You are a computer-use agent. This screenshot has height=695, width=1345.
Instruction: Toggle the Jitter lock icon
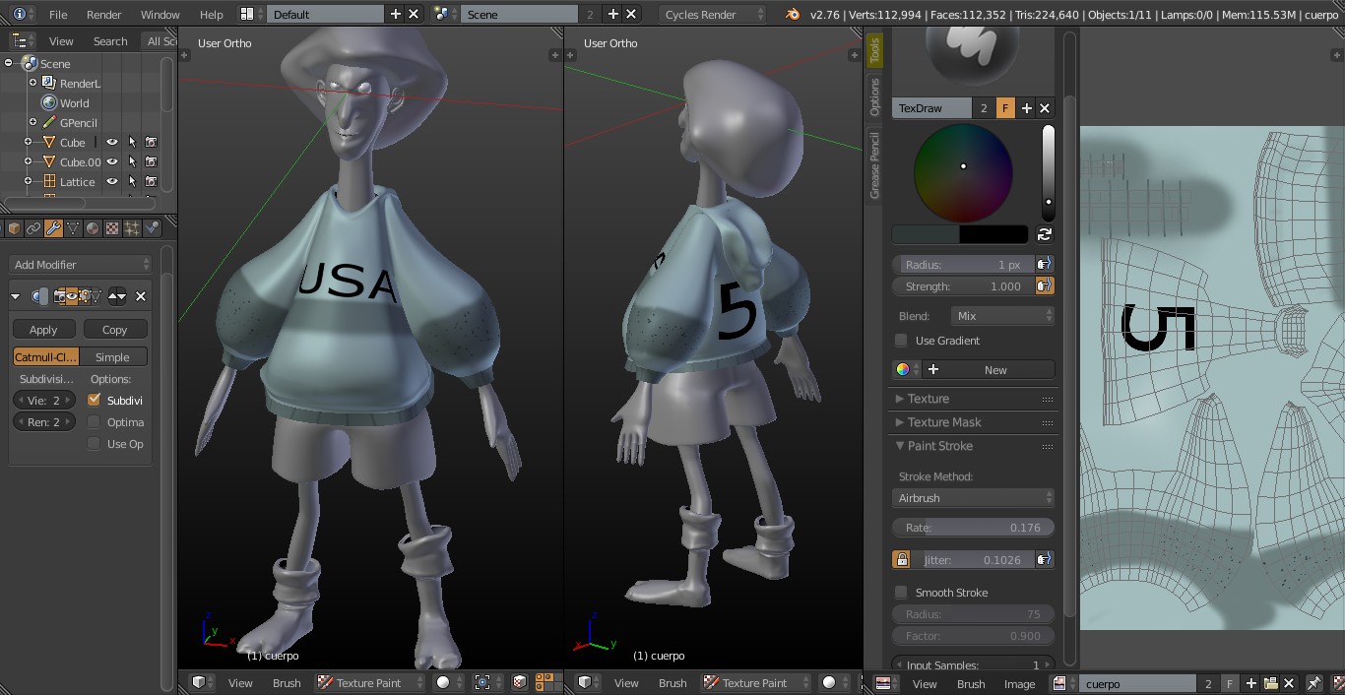click(x=901, y=559)
